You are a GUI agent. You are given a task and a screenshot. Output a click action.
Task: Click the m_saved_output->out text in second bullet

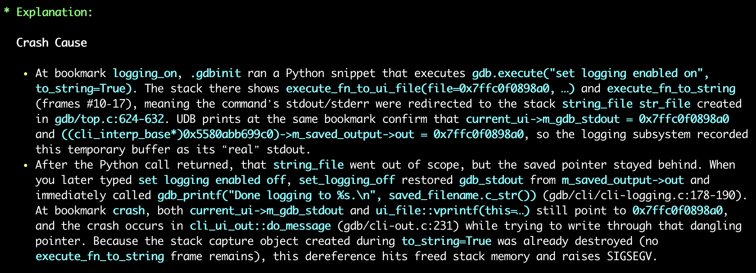pos(623,180)
